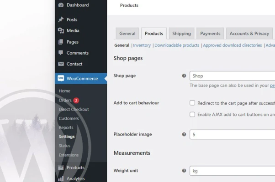
Task: Click the "Shop pages" heading
Action: coord(128,58)
